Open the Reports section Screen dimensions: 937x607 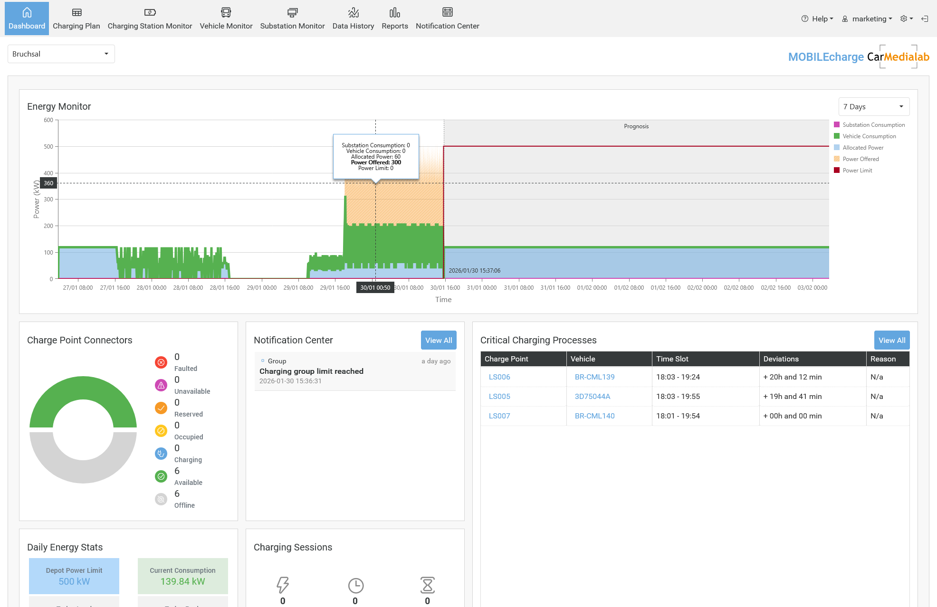coord(394,18)
